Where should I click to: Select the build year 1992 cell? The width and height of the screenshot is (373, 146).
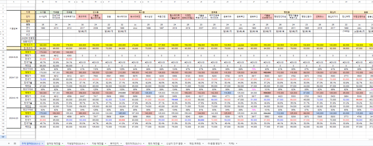(x=43, y=28)
